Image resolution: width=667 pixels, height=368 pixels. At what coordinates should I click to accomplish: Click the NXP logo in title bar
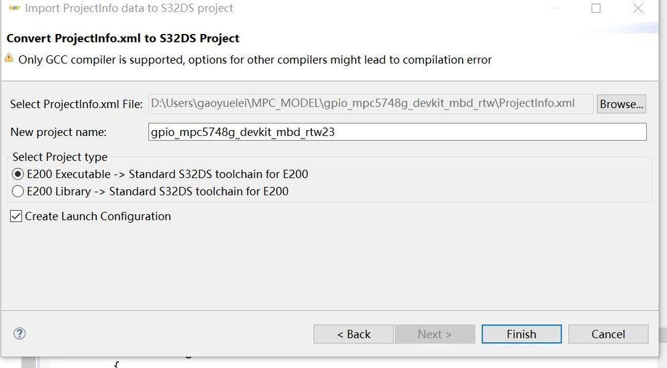click(x=13, y=9)
